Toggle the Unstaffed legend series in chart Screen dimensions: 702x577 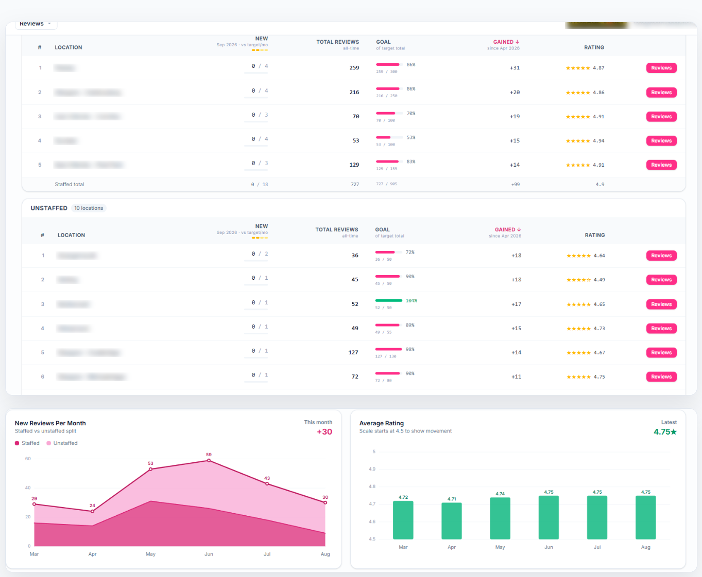pyautogui.click(x=62, y=443)
